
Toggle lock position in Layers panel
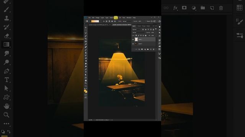coord(141,35)
